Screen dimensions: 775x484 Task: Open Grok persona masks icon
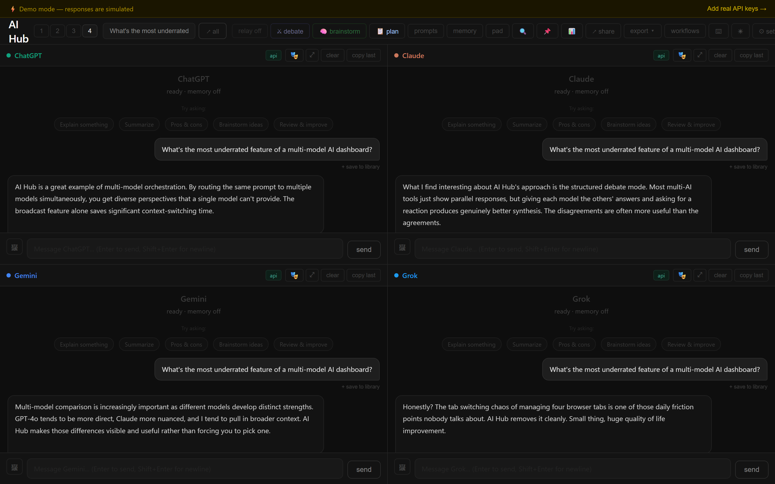tap(682, 275)
